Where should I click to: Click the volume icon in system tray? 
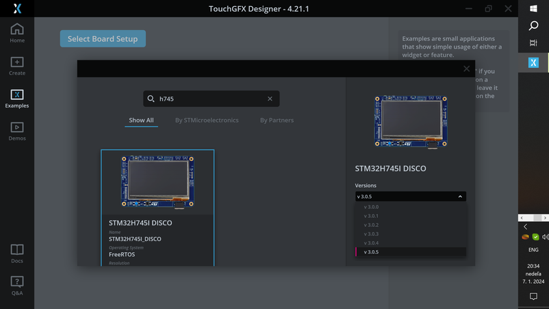[x=545, y=237]
